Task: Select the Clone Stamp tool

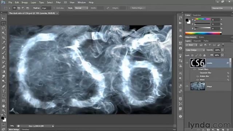Action: point(4,57)
